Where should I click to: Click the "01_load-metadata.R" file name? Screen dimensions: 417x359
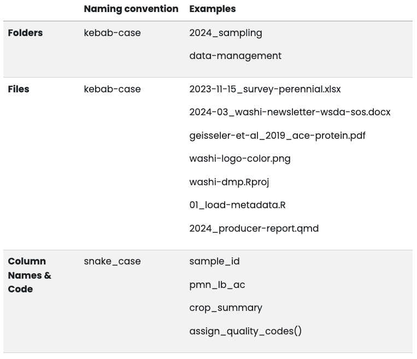[x=237, y=205]
